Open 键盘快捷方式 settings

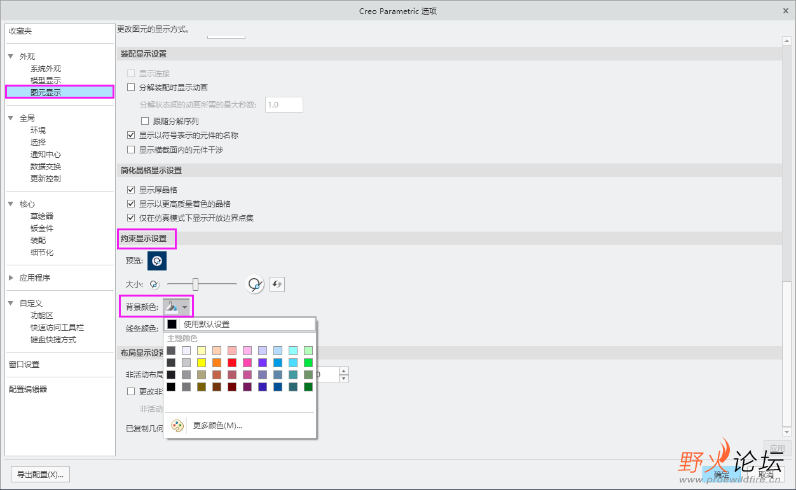tap(53, 340)
